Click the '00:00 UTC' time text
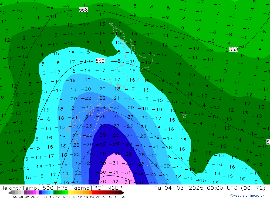This screenshot has width=270, height=198. coord(222,188)
